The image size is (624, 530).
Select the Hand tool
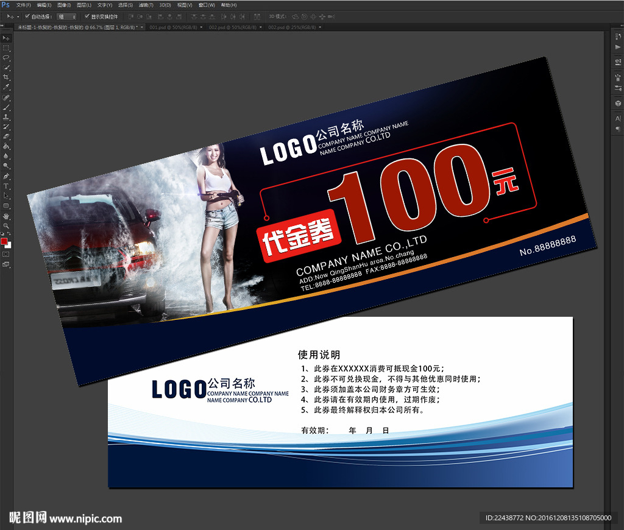tap(6, 216)
